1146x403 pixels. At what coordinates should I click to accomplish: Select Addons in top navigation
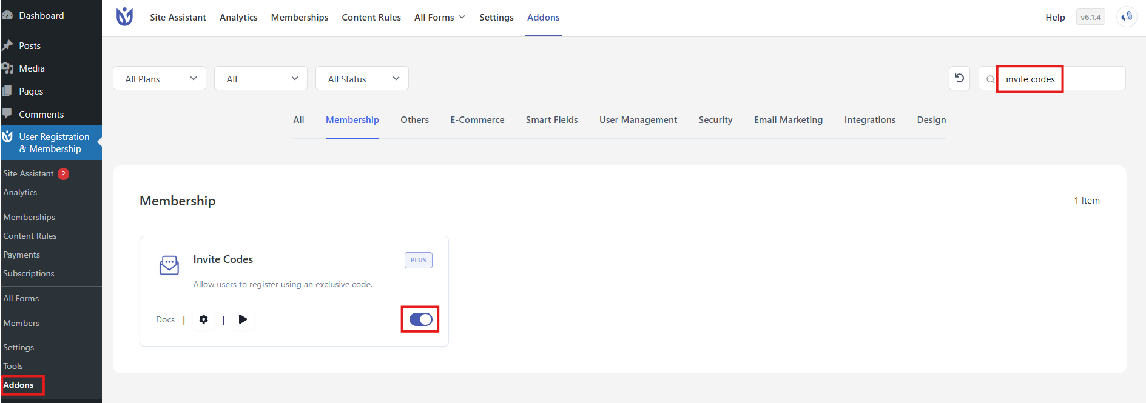click(x=544, y=18)
